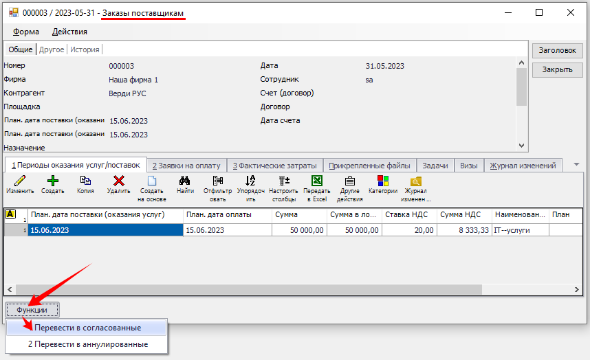Viewport: 590px width, 360px height.
Task: Click Передать в Excel icon
Action: click(317, 181)
